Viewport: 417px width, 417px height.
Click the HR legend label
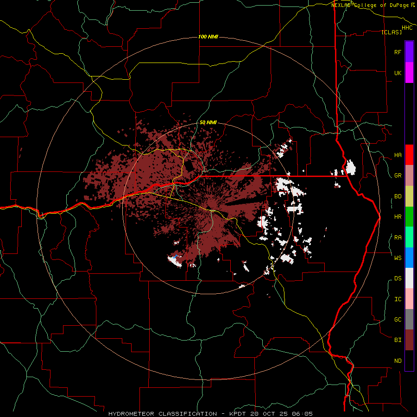[398, 217]
